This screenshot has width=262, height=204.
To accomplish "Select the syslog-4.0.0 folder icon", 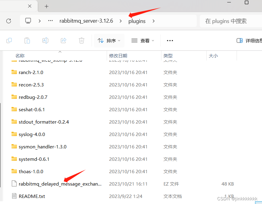I will 14,134.
